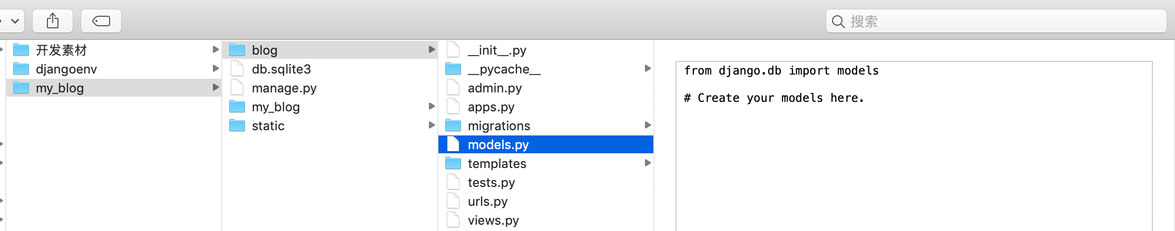Select the db.sqlite3 file icon

pos(237,69)
